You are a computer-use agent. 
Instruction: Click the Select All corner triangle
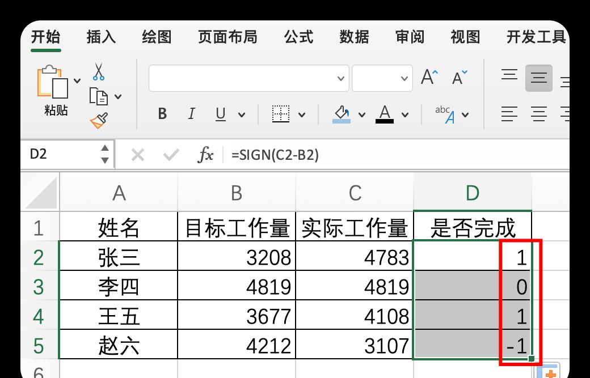[41, 193]
